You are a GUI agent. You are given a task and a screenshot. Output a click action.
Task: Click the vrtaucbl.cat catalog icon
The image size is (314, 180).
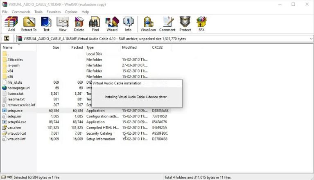[5, 133]
